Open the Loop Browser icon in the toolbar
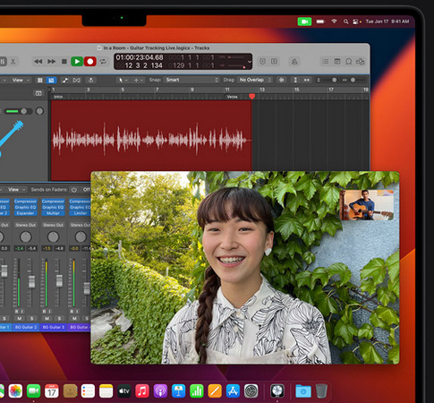 348,62
